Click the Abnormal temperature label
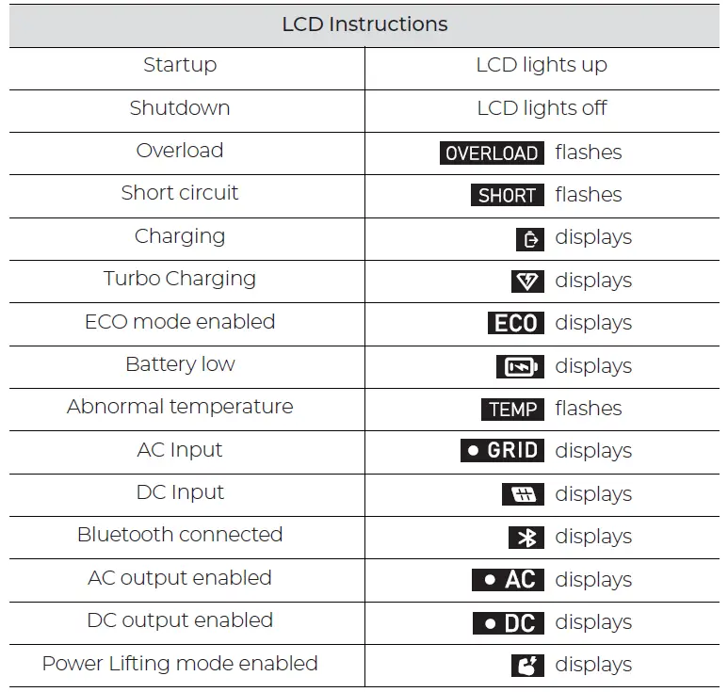The height and width of the screenshot is (692, 728). coord(180,407)
